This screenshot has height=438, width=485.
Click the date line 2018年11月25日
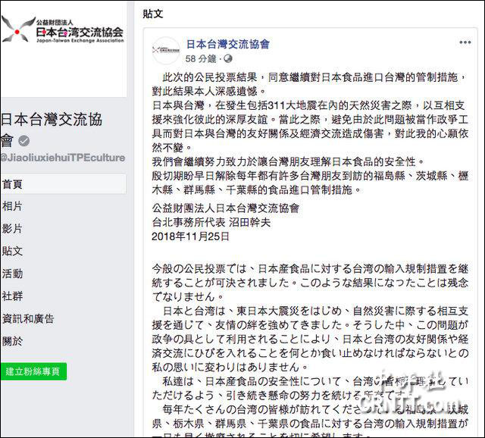click(x=190, y=236)
